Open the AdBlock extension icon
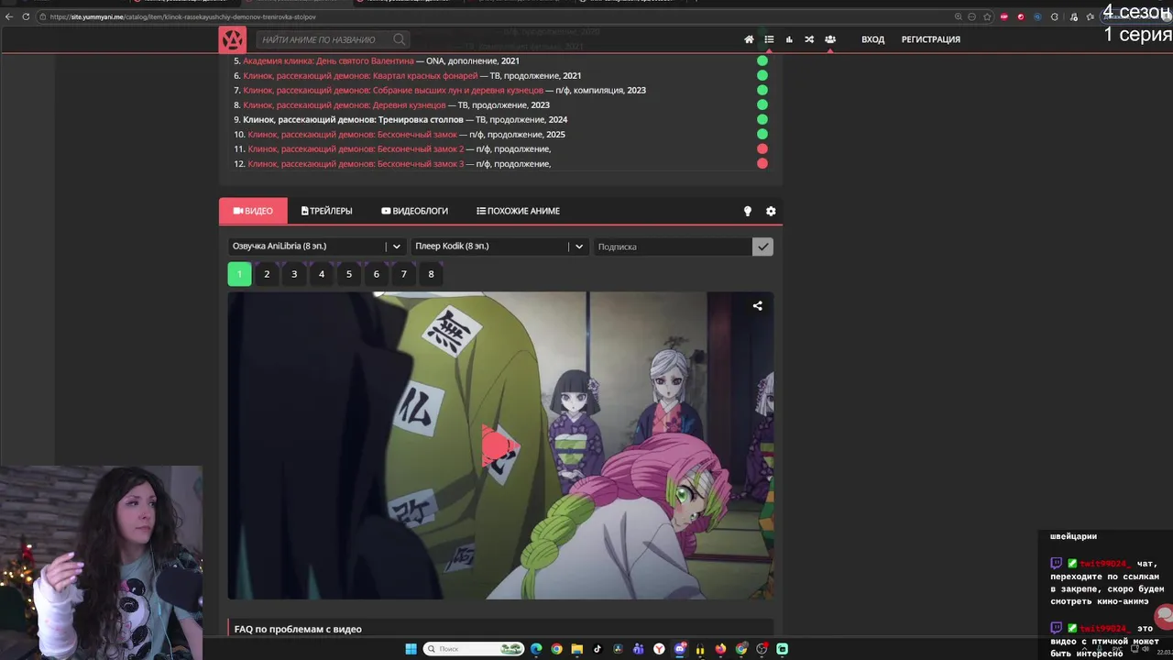 [1004, 16]
